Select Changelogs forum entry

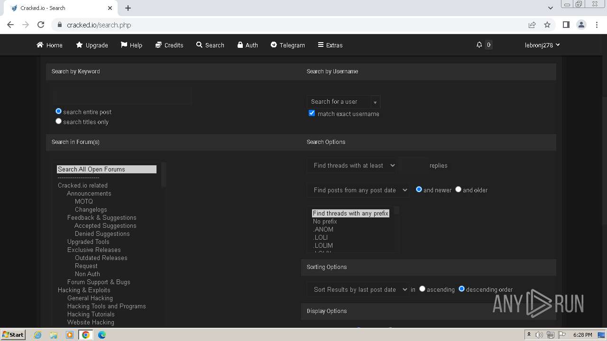click(91, 209)
